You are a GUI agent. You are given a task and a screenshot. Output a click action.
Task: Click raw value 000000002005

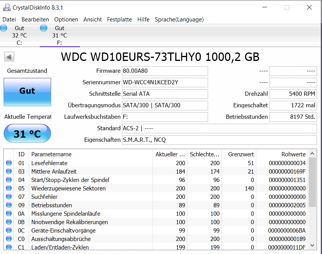click(x=287, y=205)
